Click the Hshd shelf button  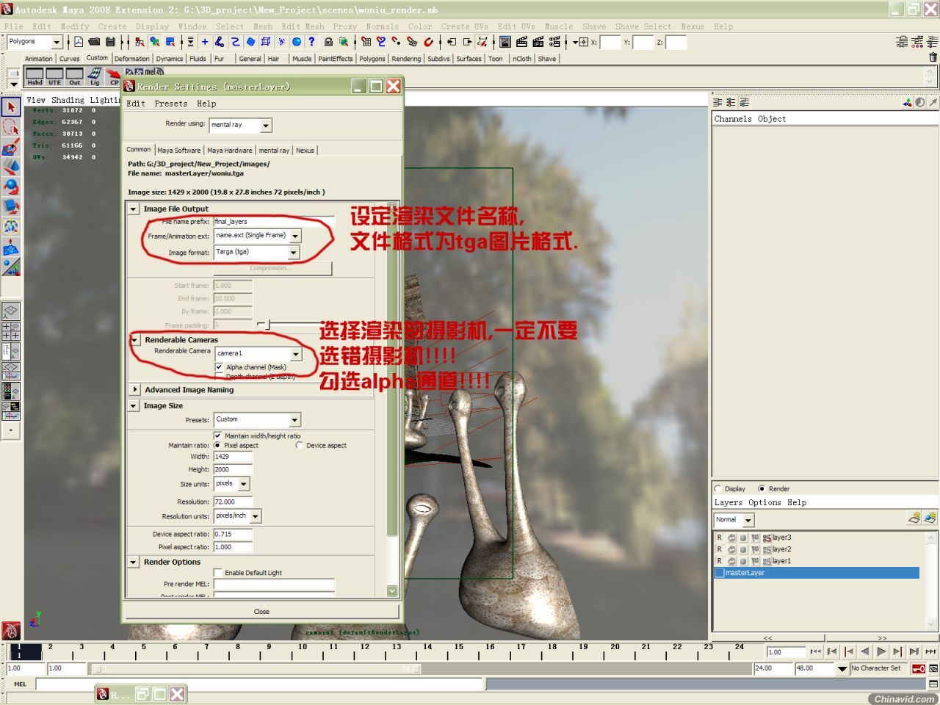click(x=35, y=76)
